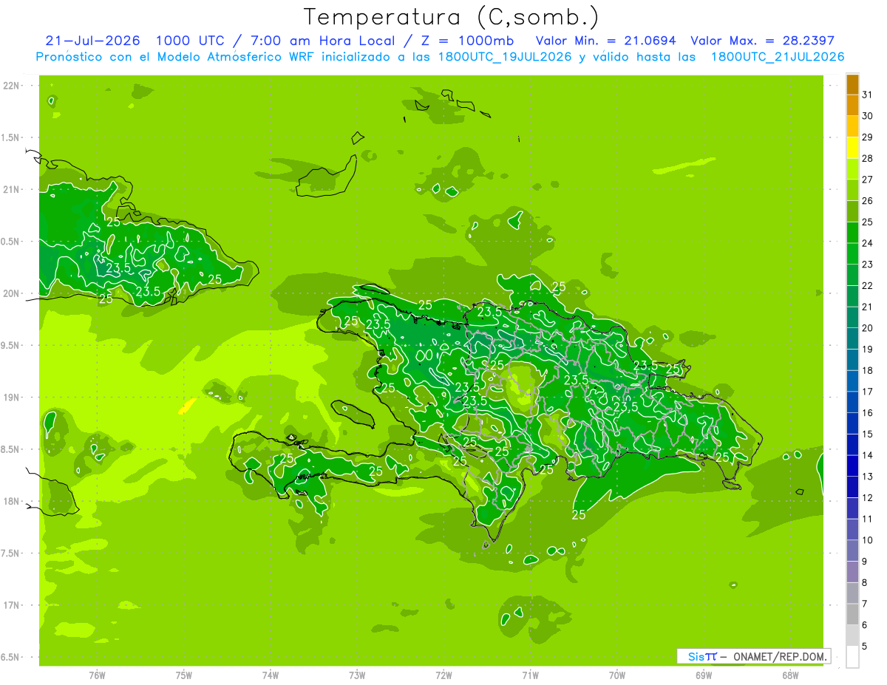
Task: Click the legend value "30"
Action: point(868,116)
